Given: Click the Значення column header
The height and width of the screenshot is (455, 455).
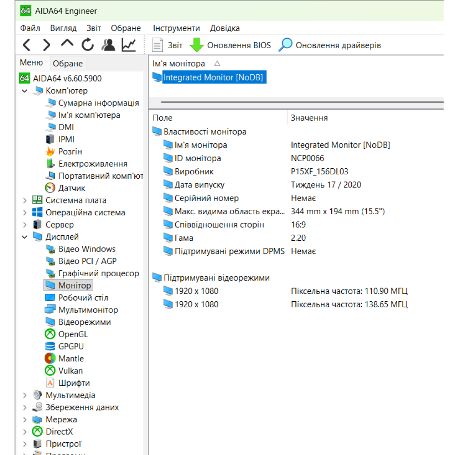Looking at the screenshot, I should 309,118.
